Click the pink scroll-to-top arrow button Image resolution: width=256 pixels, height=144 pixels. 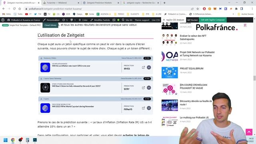[249, 132]
